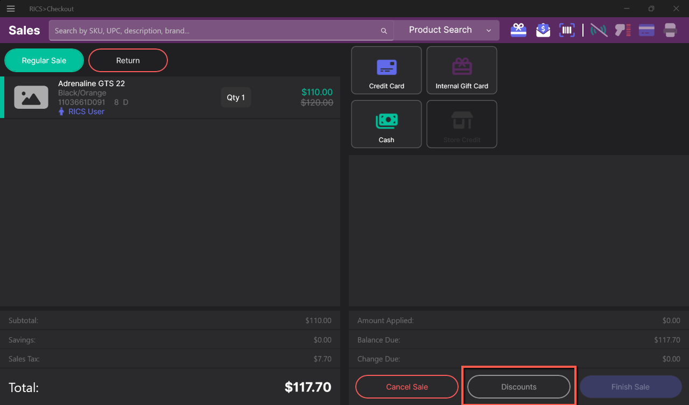Click the Adrenaline GTS 22 item thumbnail
This screenshot has width=689, height=405.
click(31, 97)
